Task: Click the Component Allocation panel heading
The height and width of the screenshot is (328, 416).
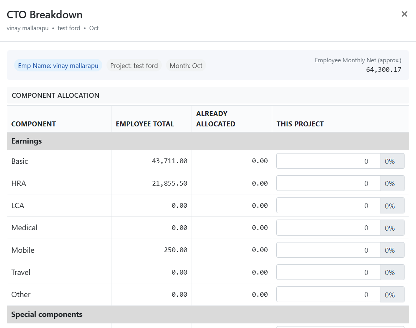Action: (55, 95)
